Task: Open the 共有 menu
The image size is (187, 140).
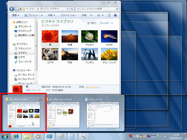Action: point(52,15)
